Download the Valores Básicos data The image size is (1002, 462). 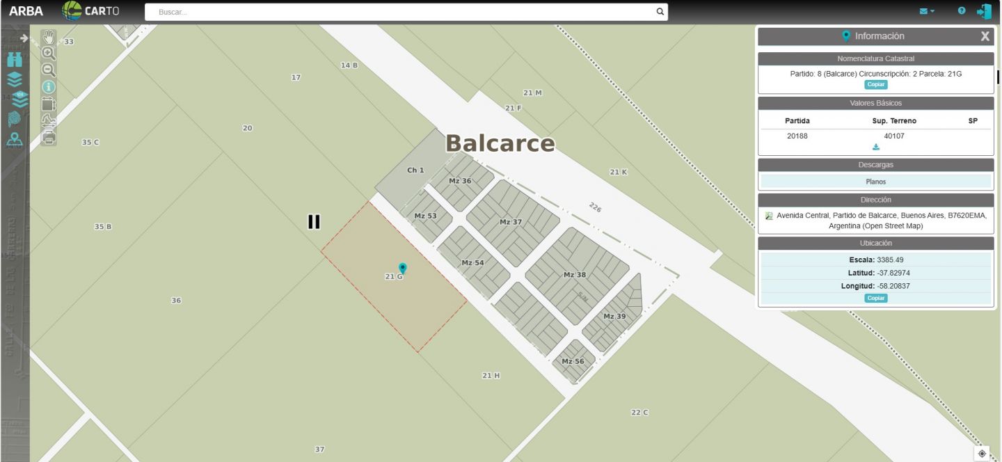click(x=875, y=148)
